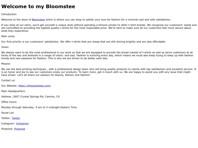Viewport: 198px width, 148px height.
Task: Click the Social List label
Action: (8, 113)
